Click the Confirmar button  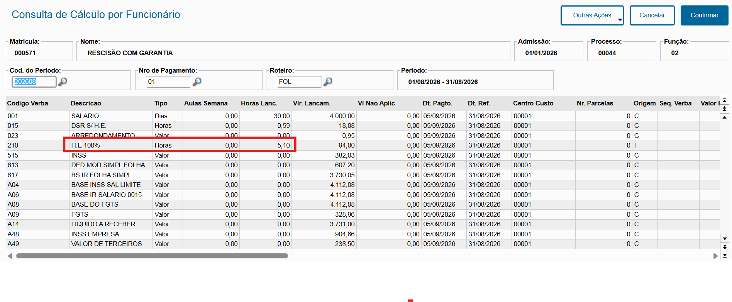tap(705, 15)
